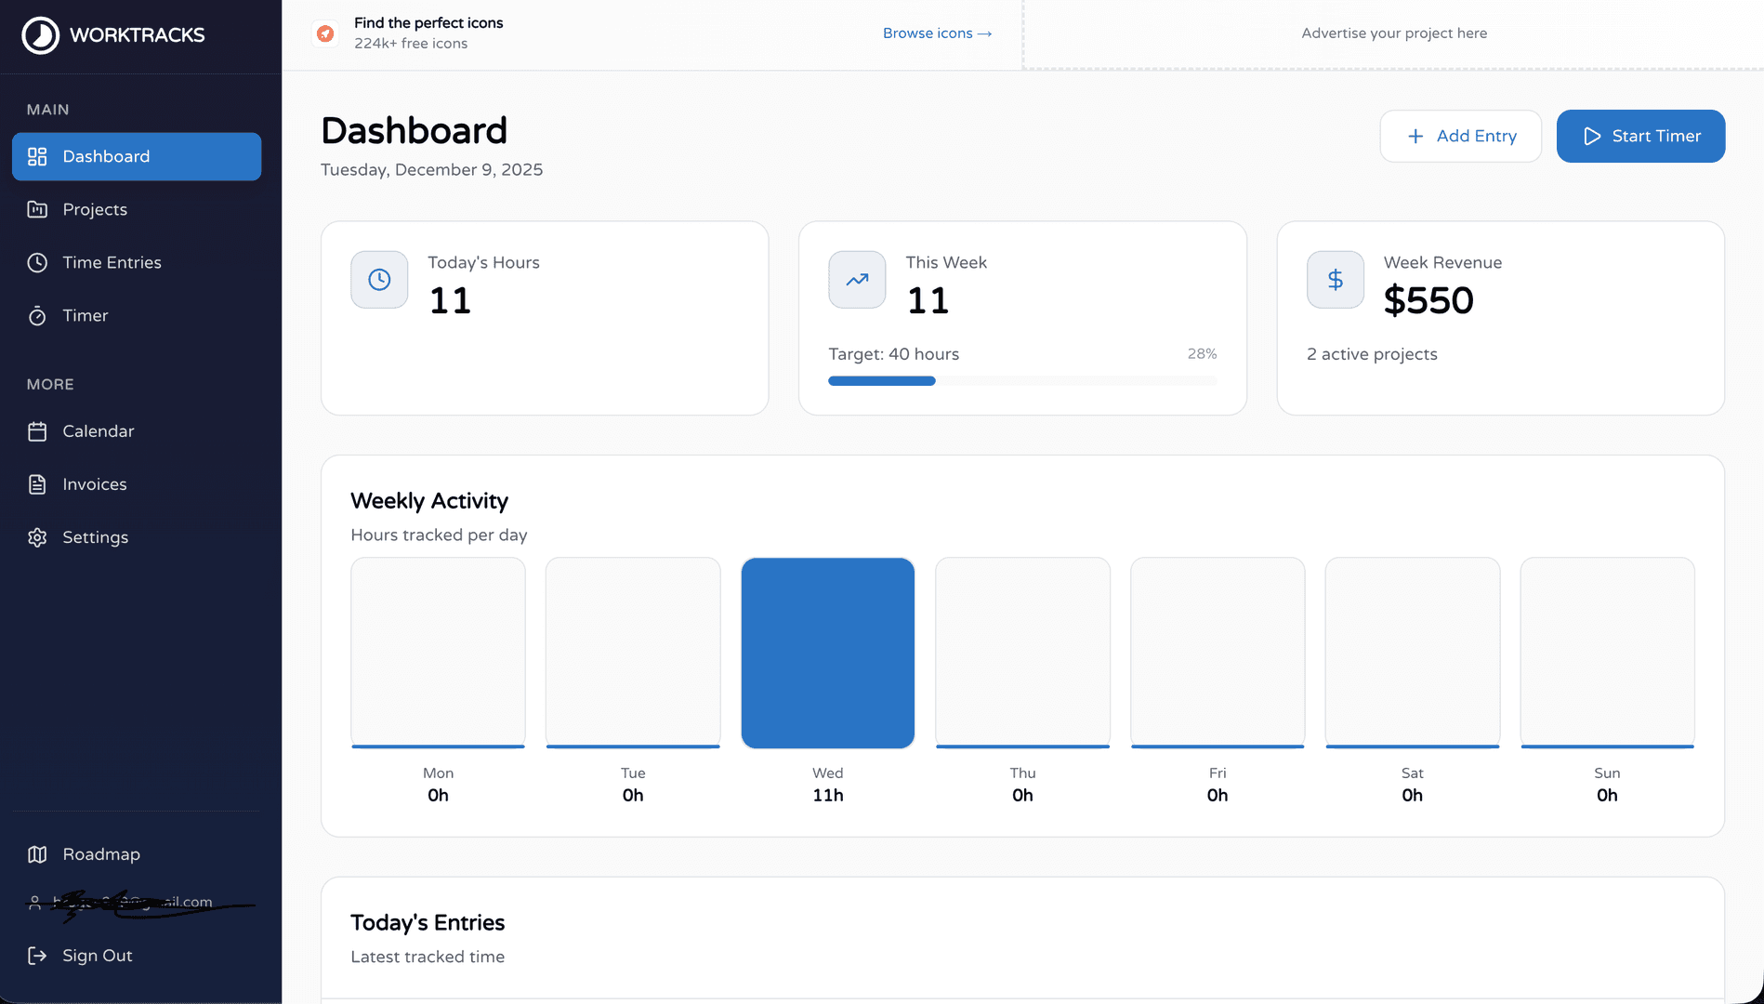Click the Add Entry button
The height and width of the screenshot is (1004, 1764).
(x=1461, y=136)
